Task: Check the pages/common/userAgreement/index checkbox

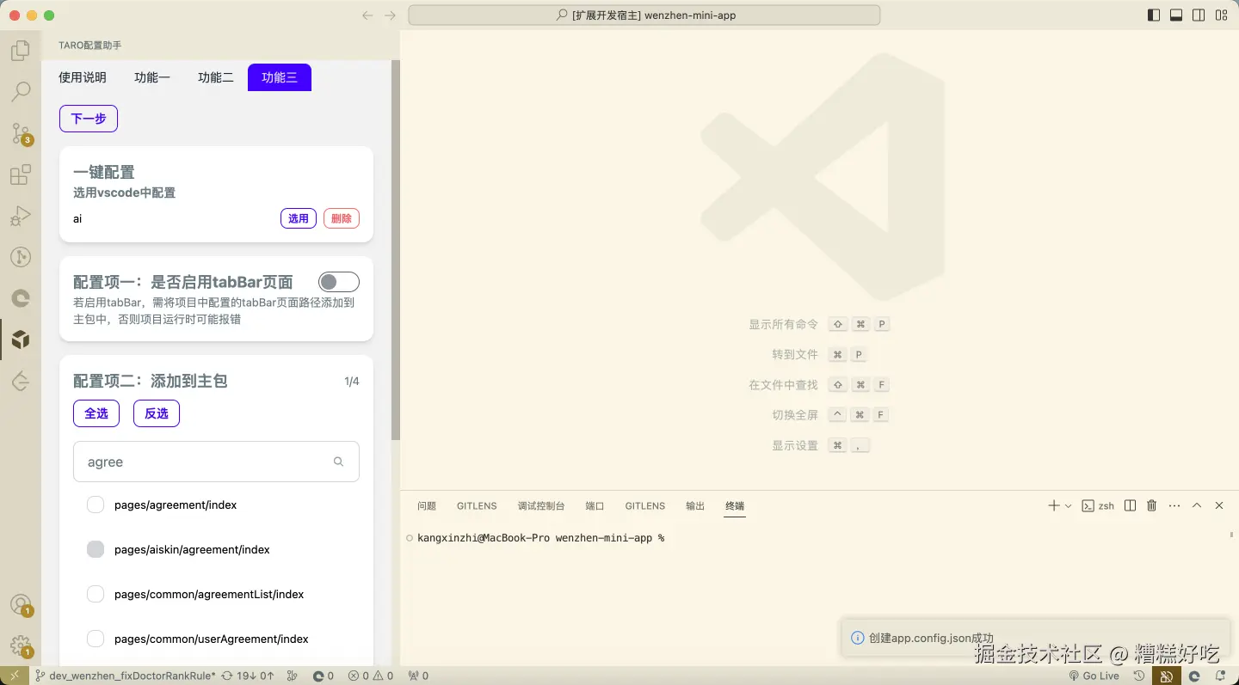Action: [x=96, y=639]
